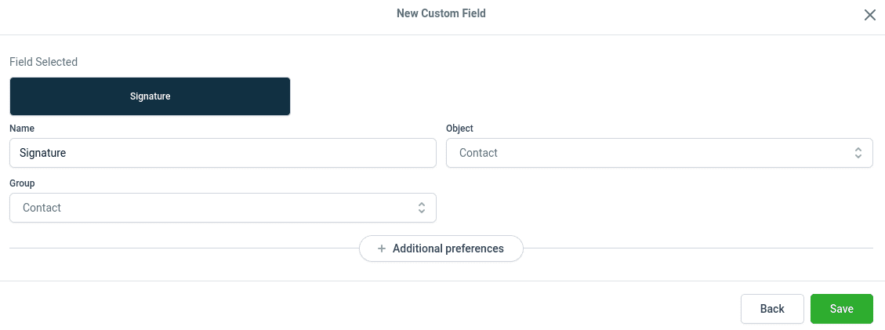The height and width of the screenshot is (330, 885).
Task: Click the Object field label
Action: tap(459, 128)
